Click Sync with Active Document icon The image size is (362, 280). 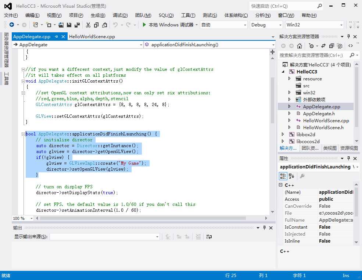click(323, 46)
